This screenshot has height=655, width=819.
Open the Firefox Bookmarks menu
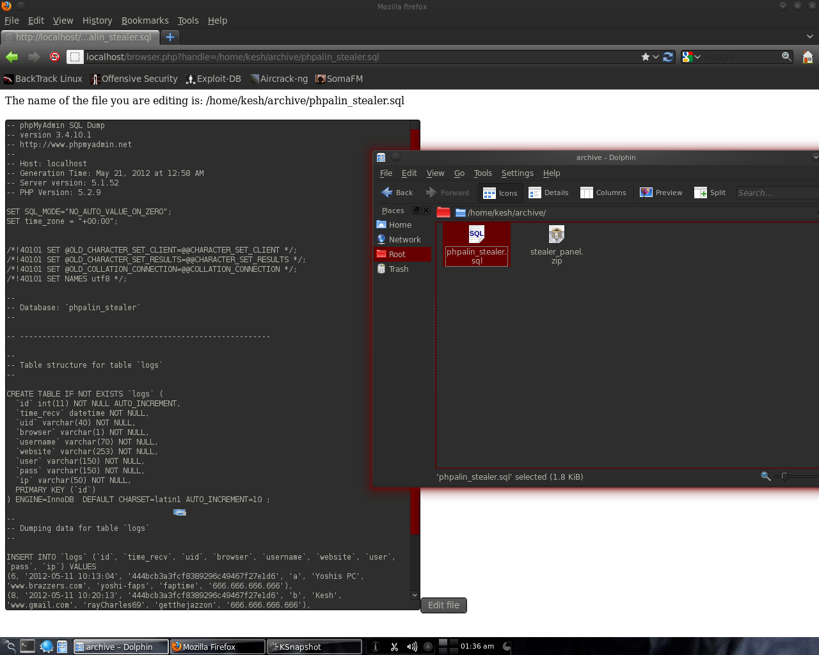(x=145, y=20)
